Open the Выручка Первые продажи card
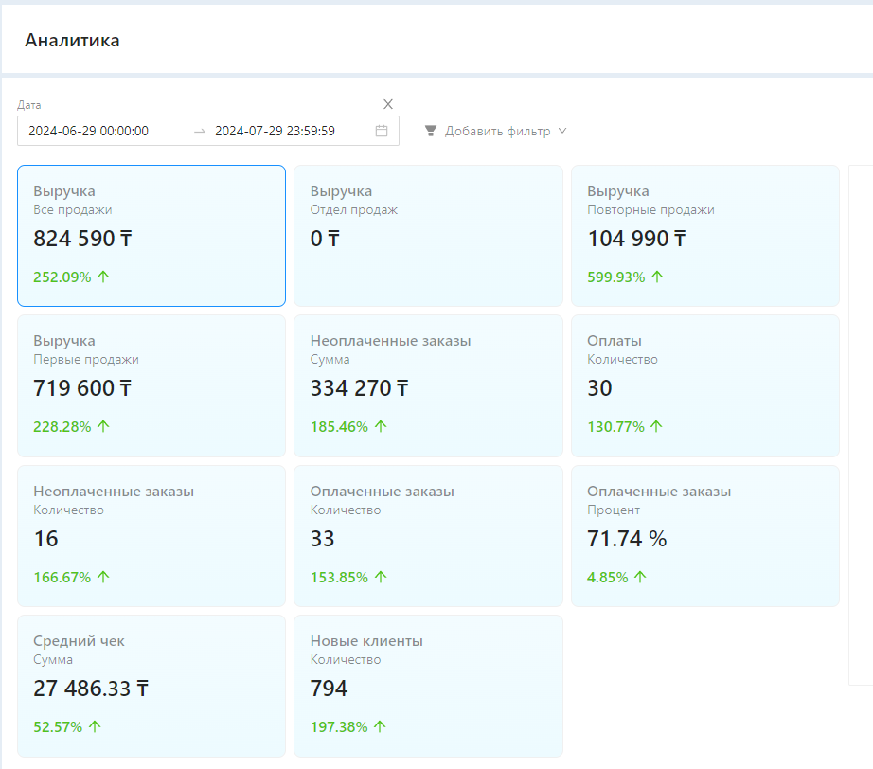This screenshot has width=873, height=769. point(151,385)
